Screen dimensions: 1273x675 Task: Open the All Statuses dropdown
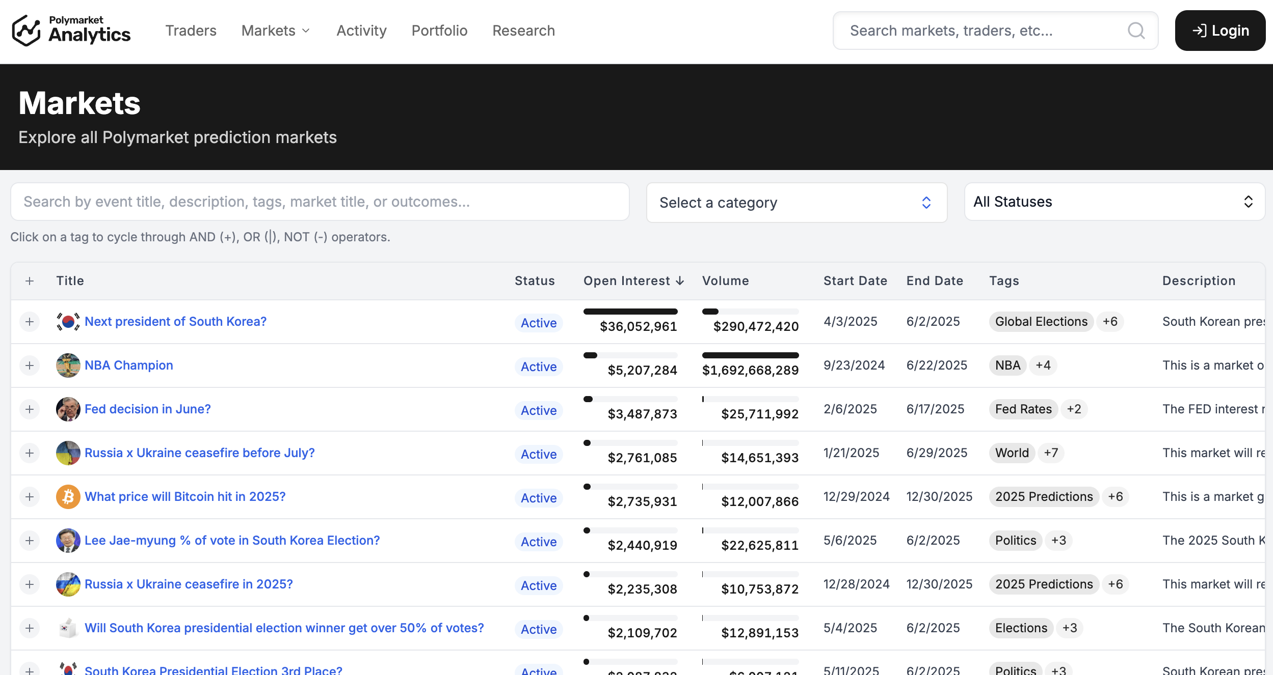(x=1114, y=202)
